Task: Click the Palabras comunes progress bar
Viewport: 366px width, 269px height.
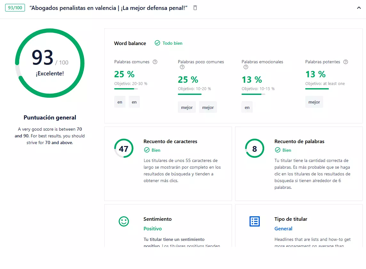Action: coord(126,89)
